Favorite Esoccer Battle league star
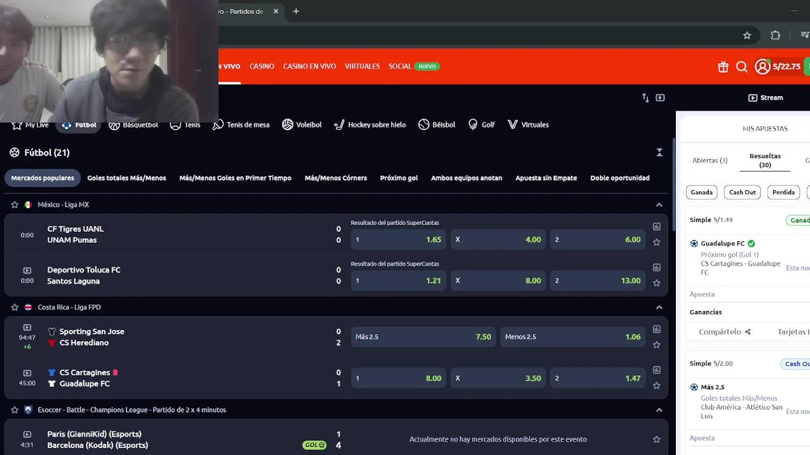This screenshot has width=810, height=455. point(15,409)
